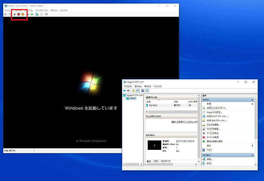This screenshot has width=264, height=181.
Task: Collapse the HV-Win7 actions section
Action: pos(252,155)
